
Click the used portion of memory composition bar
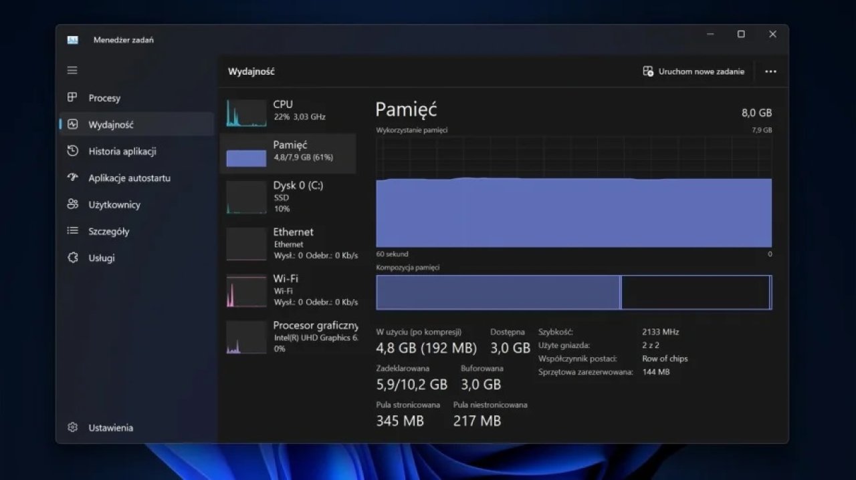tap(498, 292)
